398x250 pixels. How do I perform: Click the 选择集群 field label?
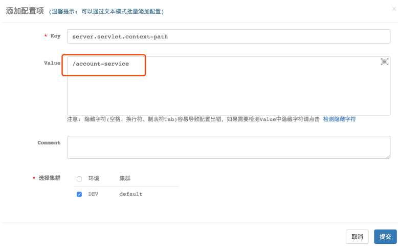tap(49, 178)
